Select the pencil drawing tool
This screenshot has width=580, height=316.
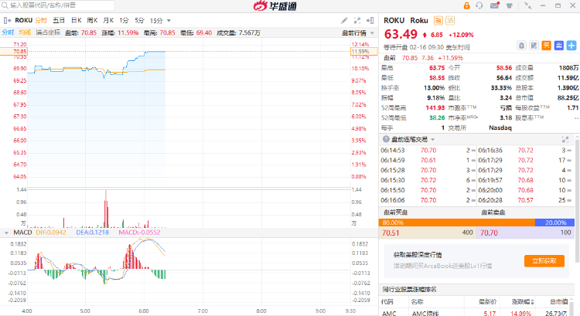coord(344,21)
